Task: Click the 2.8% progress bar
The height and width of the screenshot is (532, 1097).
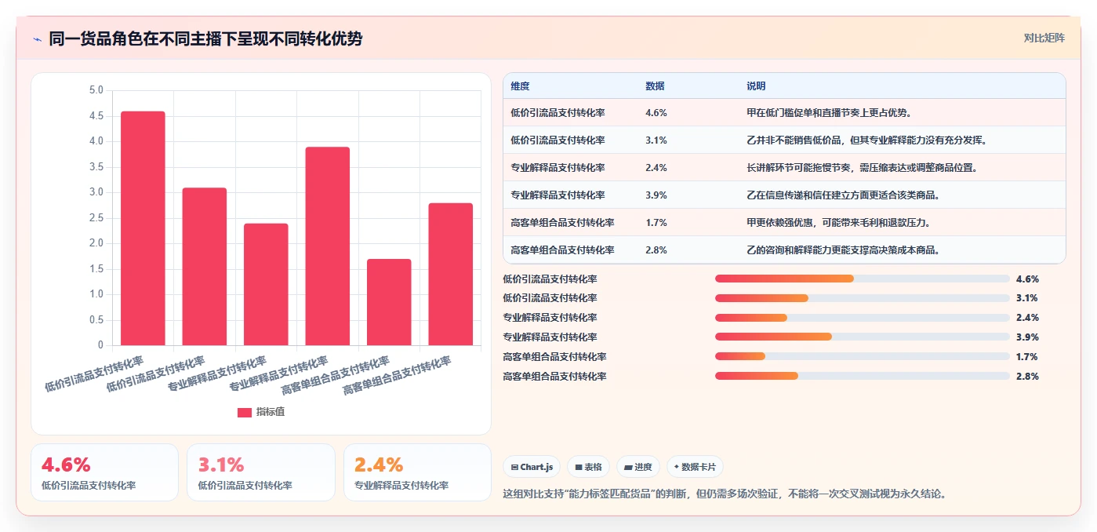Action: pyautogui.click(x=863, y=377)
